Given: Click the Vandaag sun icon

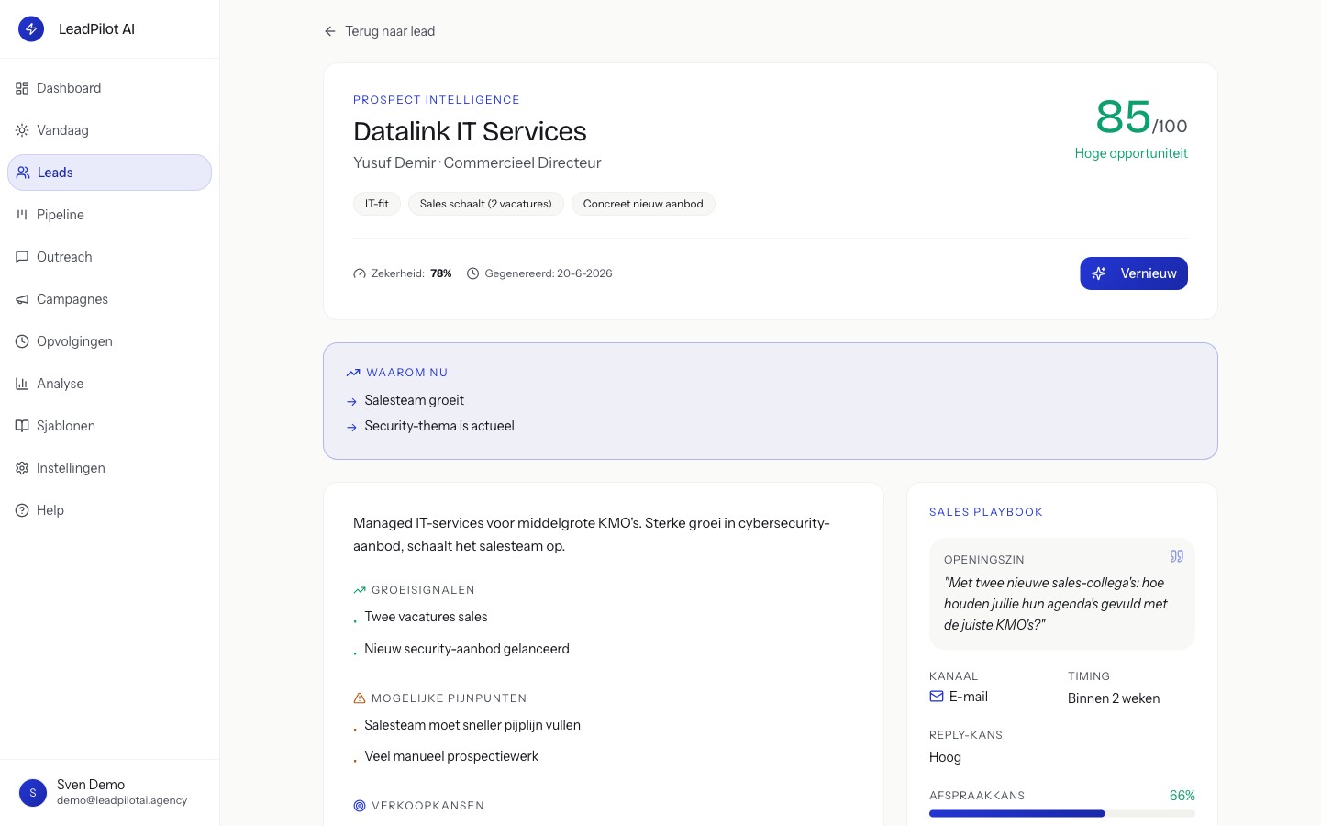Looking at the screenshot, I should coord(22,130).
